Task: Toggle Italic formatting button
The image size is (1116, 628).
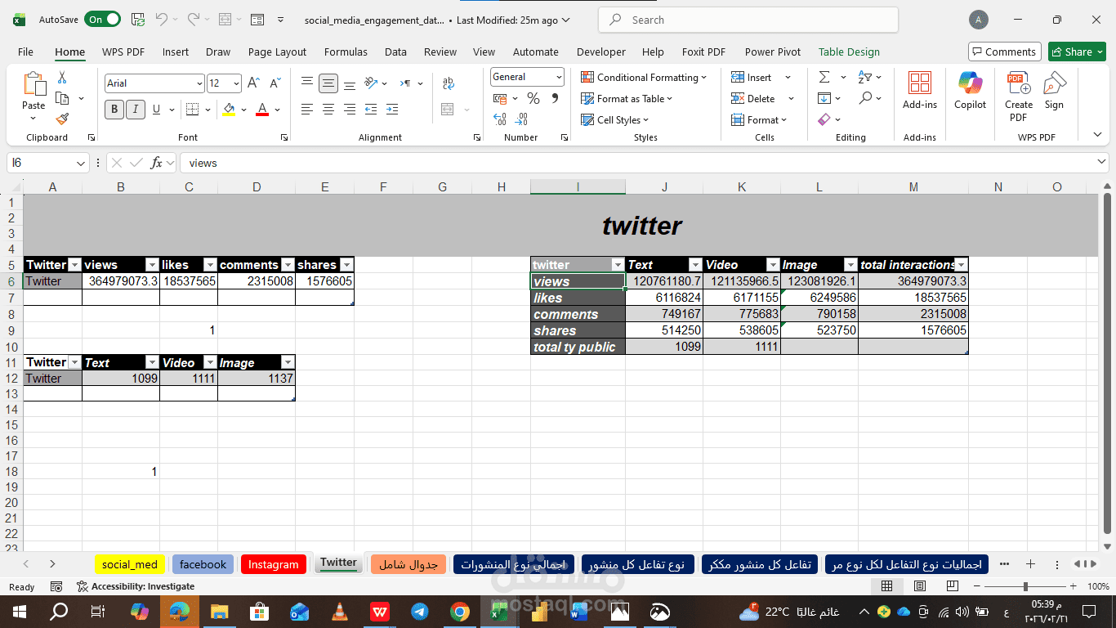Action: point(135,109)
